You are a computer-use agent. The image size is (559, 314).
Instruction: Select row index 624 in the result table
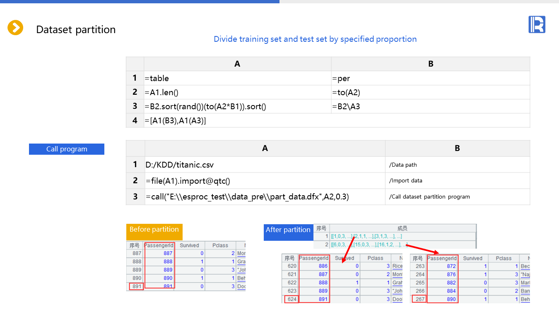point(292,299)
